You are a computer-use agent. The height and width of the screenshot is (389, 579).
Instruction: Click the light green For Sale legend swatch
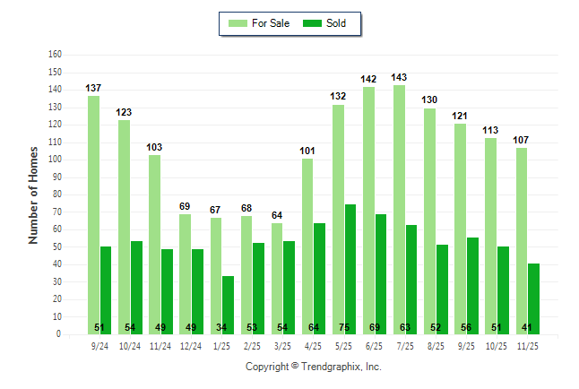click(x=238, y=23)
